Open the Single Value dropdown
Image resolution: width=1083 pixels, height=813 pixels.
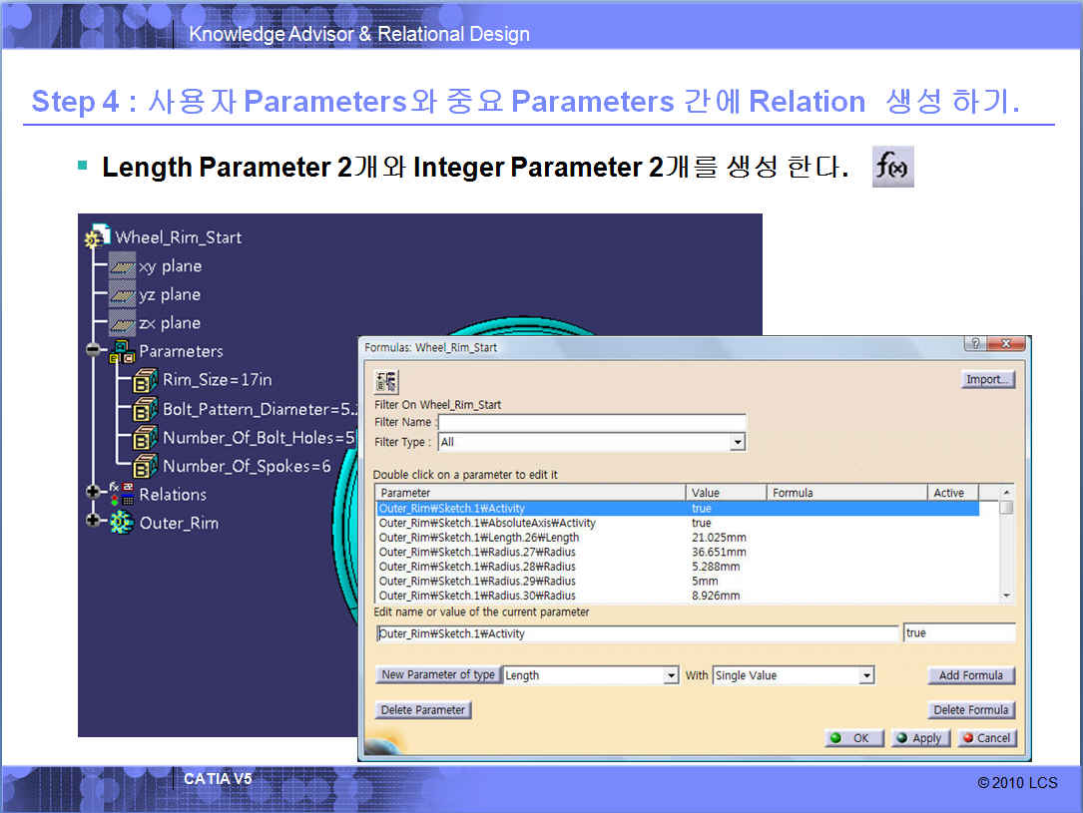pyautogui.click(x=866, y=676)
